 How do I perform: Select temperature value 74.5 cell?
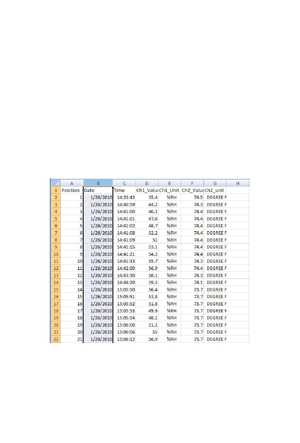[192, 197]
